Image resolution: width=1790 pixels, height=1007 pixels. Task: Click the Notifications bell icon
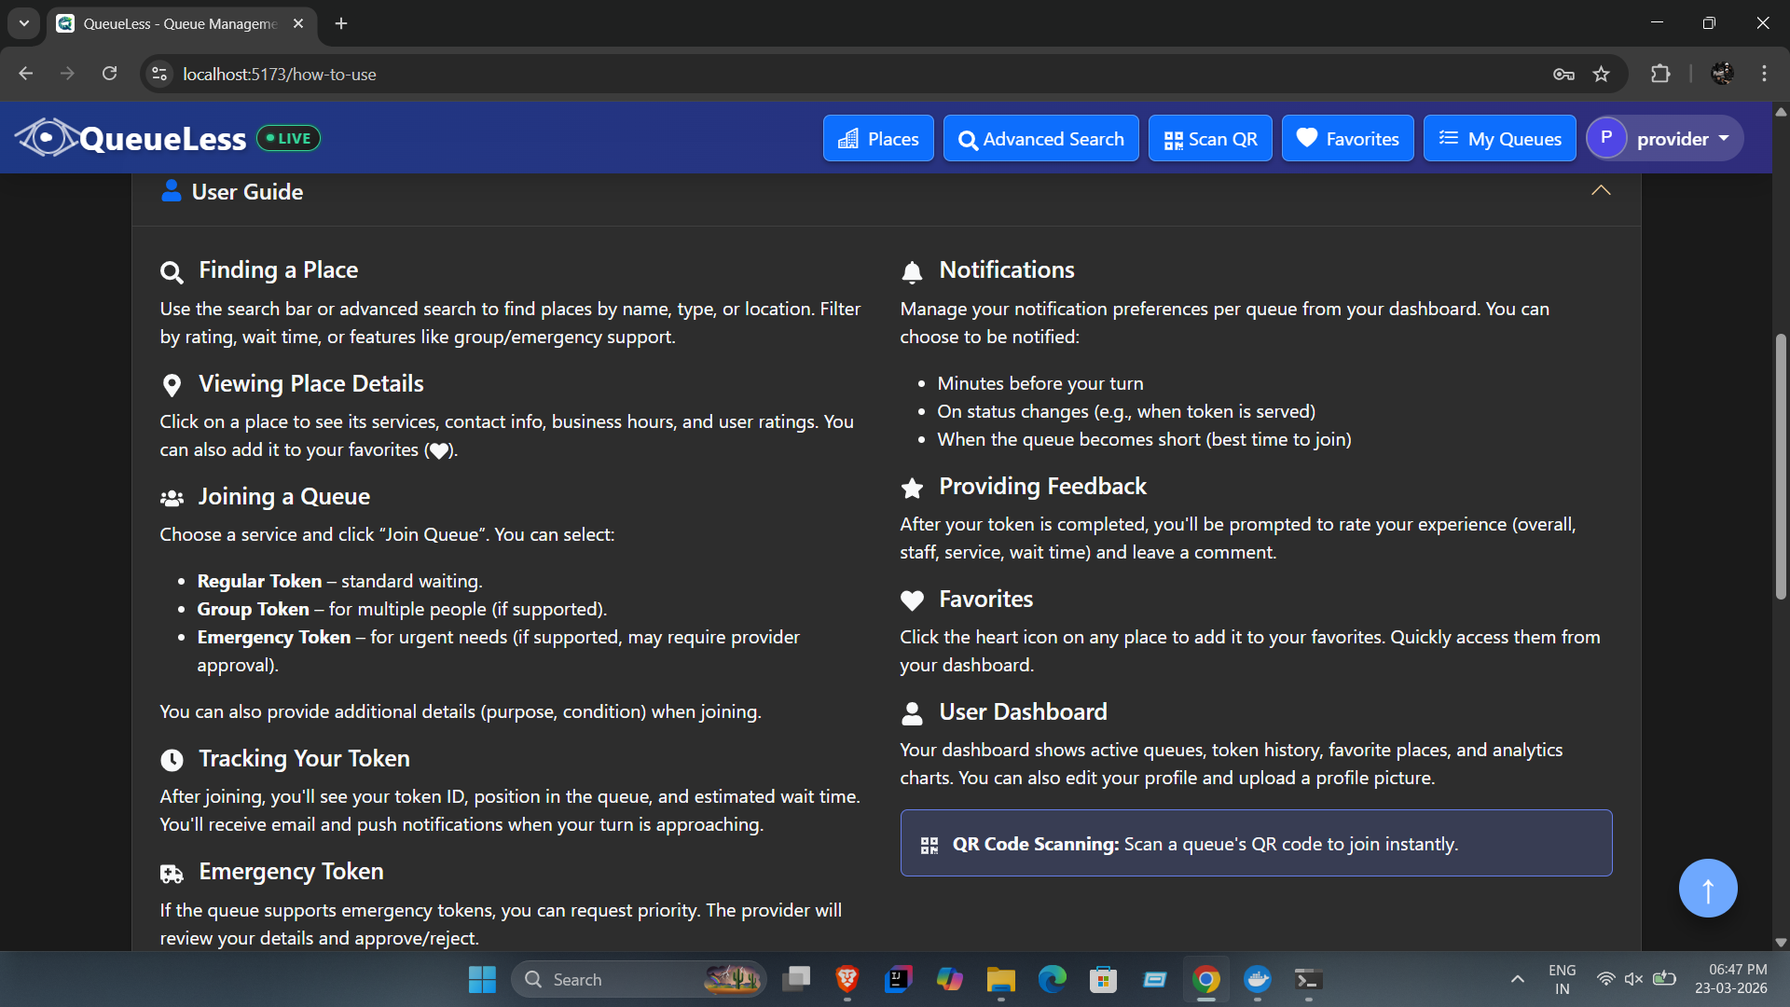tap(912, 272)
